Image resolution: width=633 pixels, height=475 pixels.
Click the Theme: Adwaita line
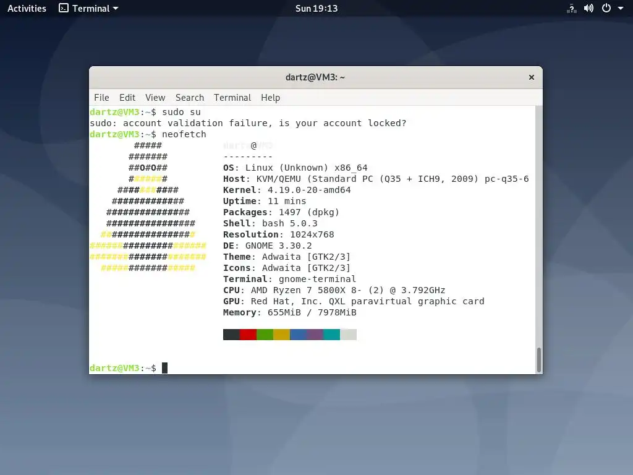pos(287,257)
